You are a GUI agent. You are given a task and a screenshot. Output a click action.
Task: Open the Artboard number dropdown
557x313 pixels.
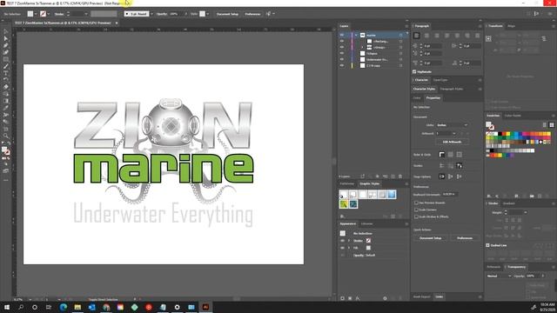click(x=446, y=133)
